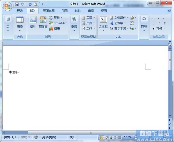Switch to print layout view in status bar
The width and height of the screenshot is (174, 142).
point(102,137)
